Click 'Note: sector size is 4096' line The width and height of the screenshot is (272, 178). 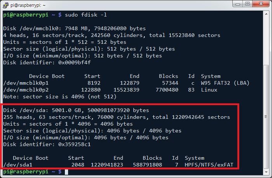click(60, 97)
